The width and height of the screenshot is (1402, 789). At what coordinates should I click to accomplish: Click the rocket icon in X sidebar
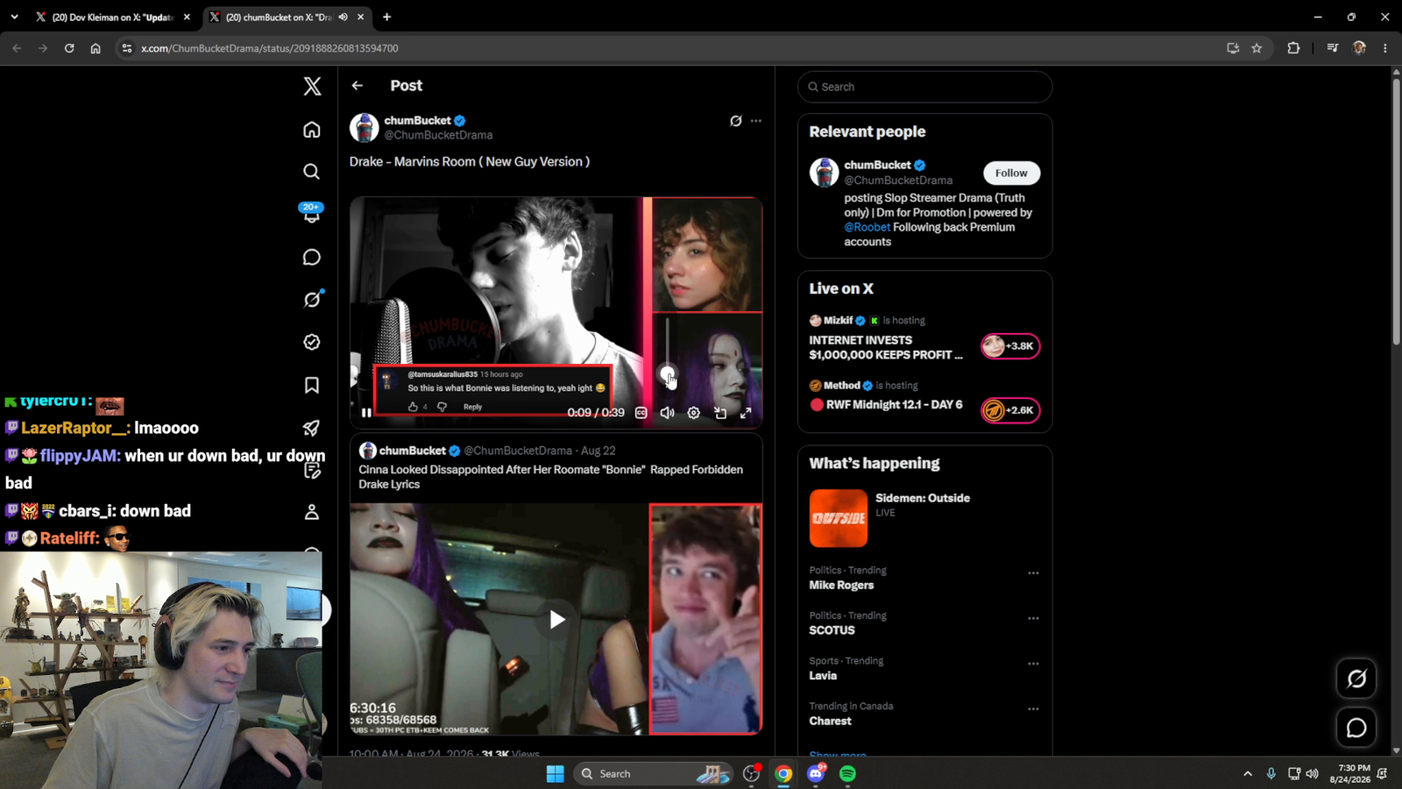click(312, 428)
